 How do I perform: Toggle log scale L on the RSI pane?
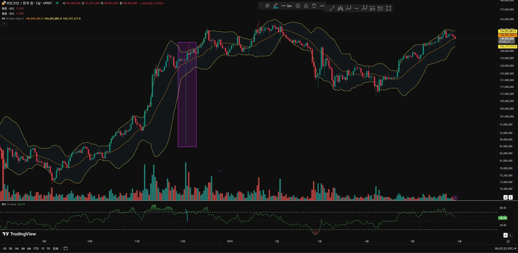tap(510, 235)
